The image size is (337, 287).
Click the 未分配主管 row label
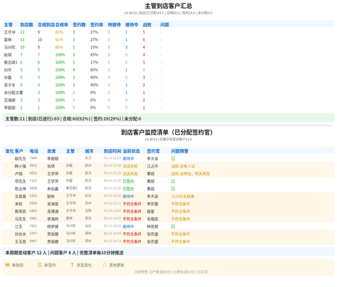point(13,92)
